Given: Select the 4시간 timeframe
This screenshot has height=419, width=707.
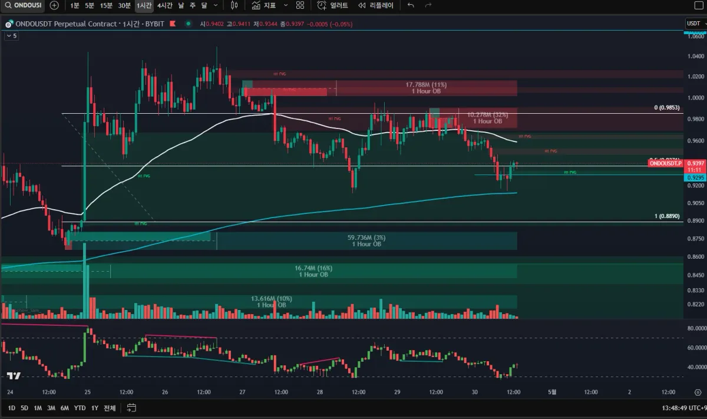Looking at the screenshot, I should [165, 5].
